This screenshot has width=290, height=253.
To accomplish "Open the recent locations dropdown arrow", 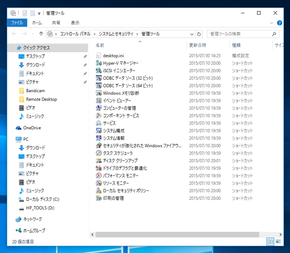I will (33, 34).
